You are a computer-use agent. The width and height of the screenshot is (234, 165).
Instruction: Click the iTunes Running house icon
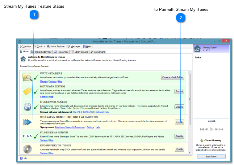202,141
